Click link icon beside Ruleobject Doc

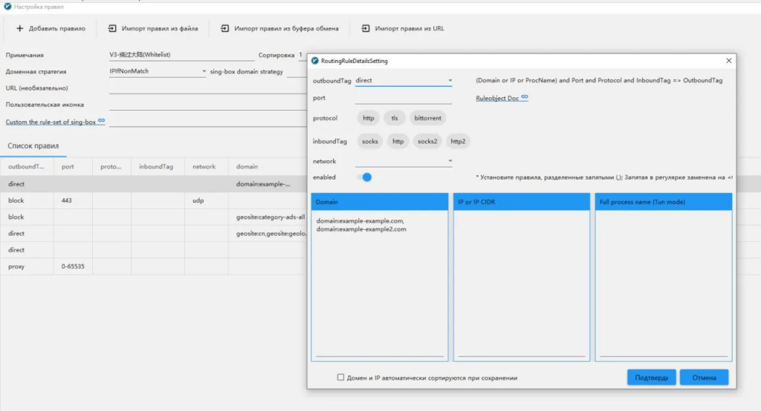pyautogui.click(x=525, y=97)
